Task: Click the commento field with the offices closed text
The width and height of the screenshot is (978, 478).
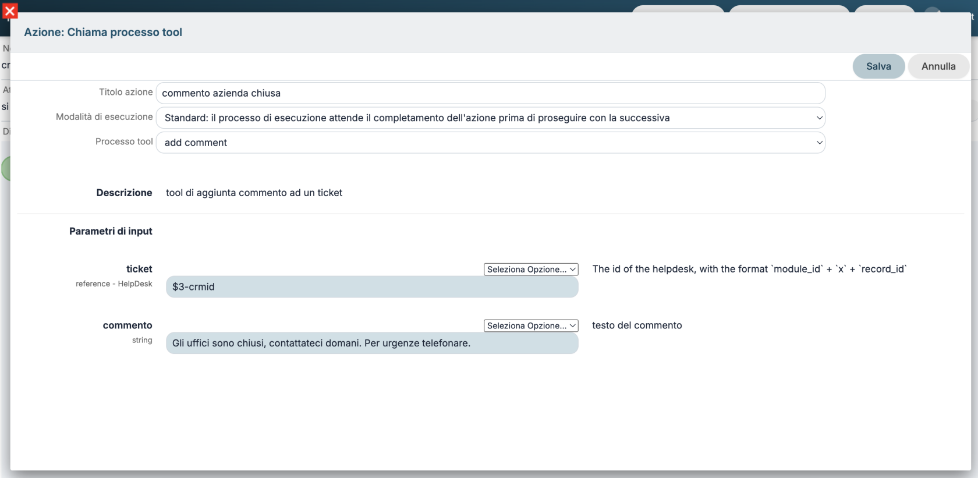Action: pos(372,343)
